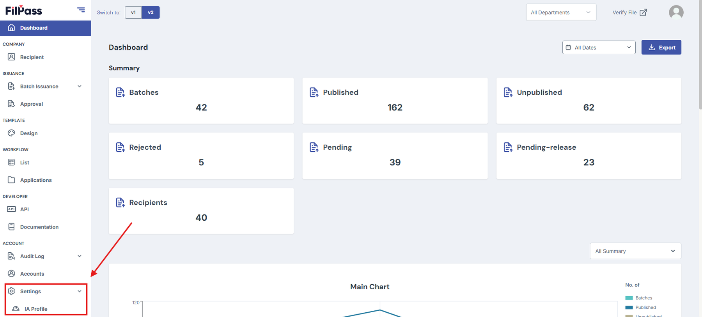Toggle the Published legend color swatch
This screenshot has height=317, width=702.
(629, 308)
